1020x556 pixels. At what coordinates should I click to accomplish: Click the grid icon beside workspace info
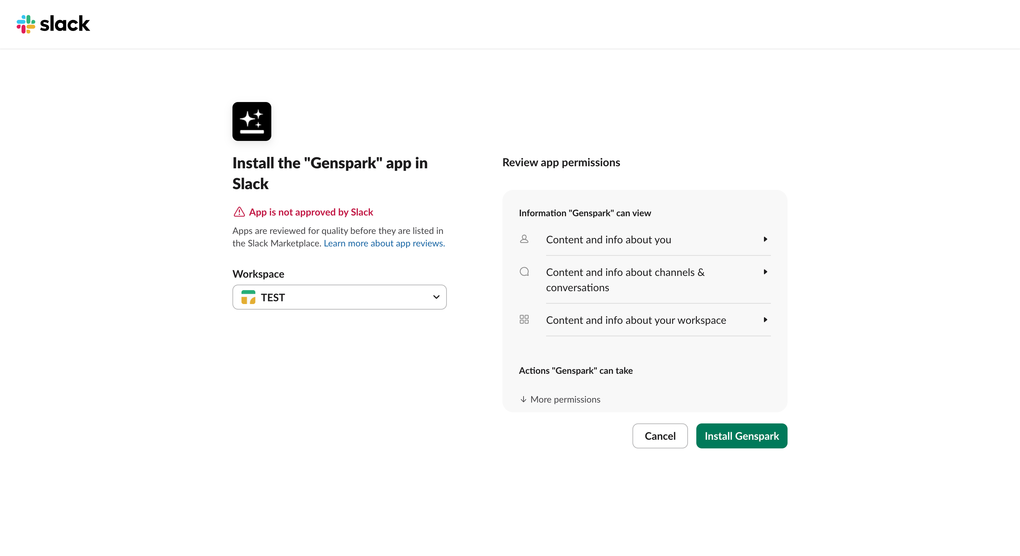[524, 319]
